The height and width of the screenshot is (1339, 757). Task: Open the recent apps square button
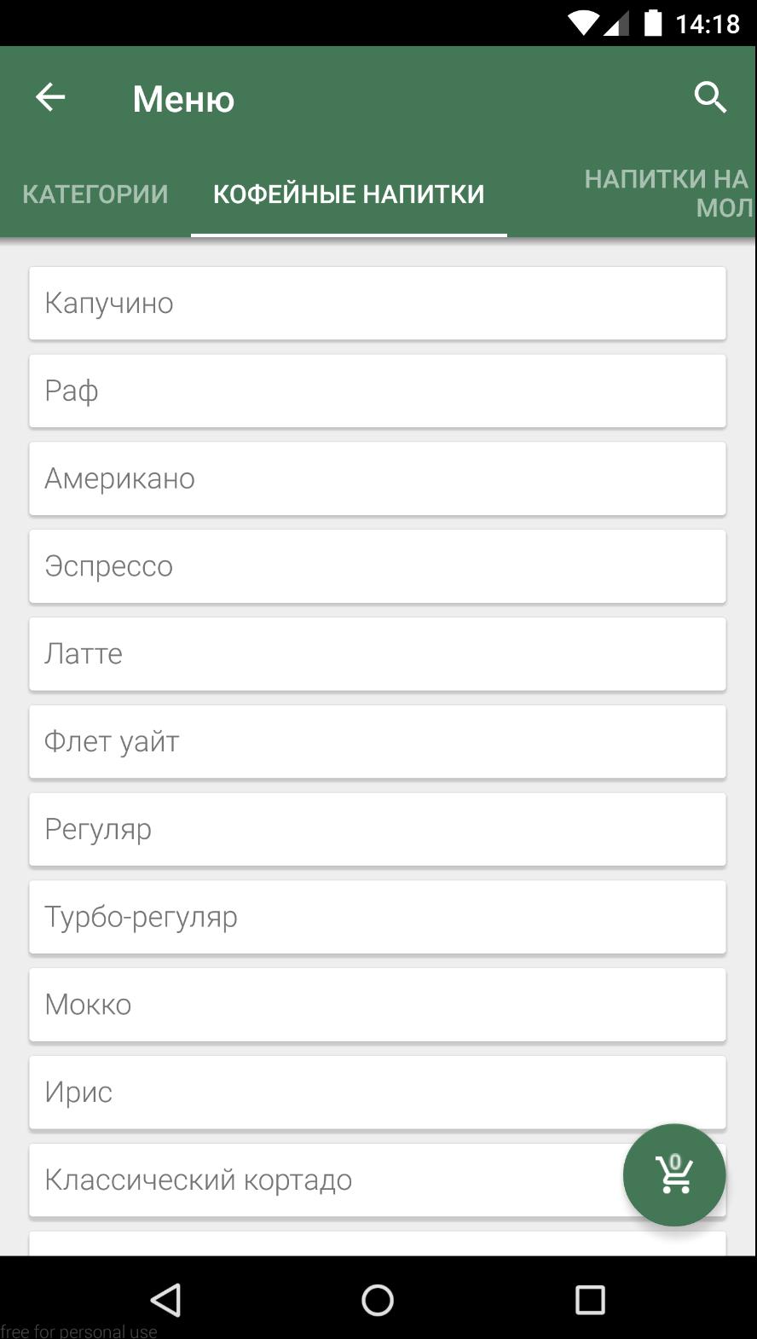point(589,1300)
